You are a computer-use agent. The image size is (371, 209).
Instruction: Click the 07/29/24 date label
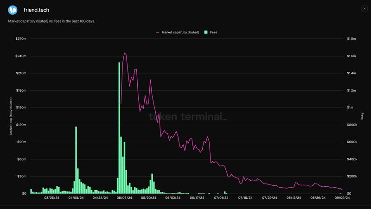click(269, 198)
